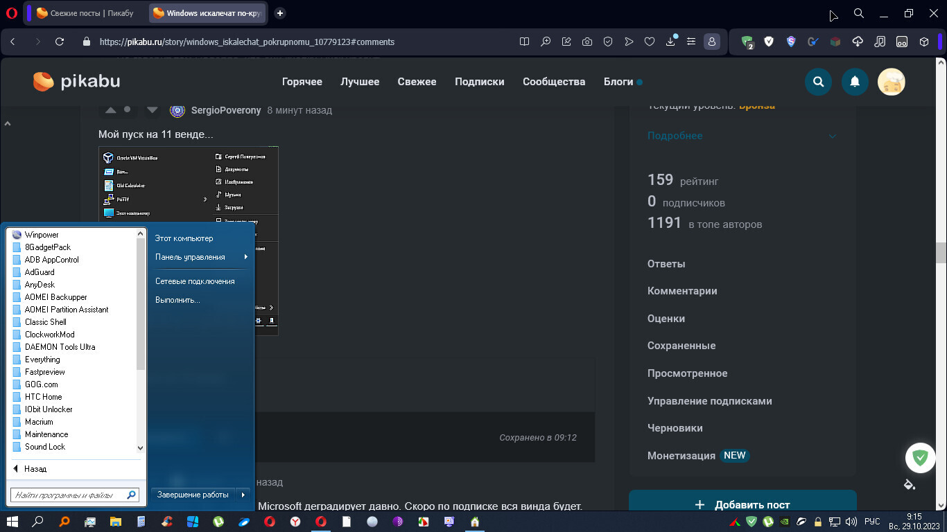Image resolution: width=947 pixels, height=532 pixels.
Task: Open the Opera main menu logo
Action: coord(11,12)
